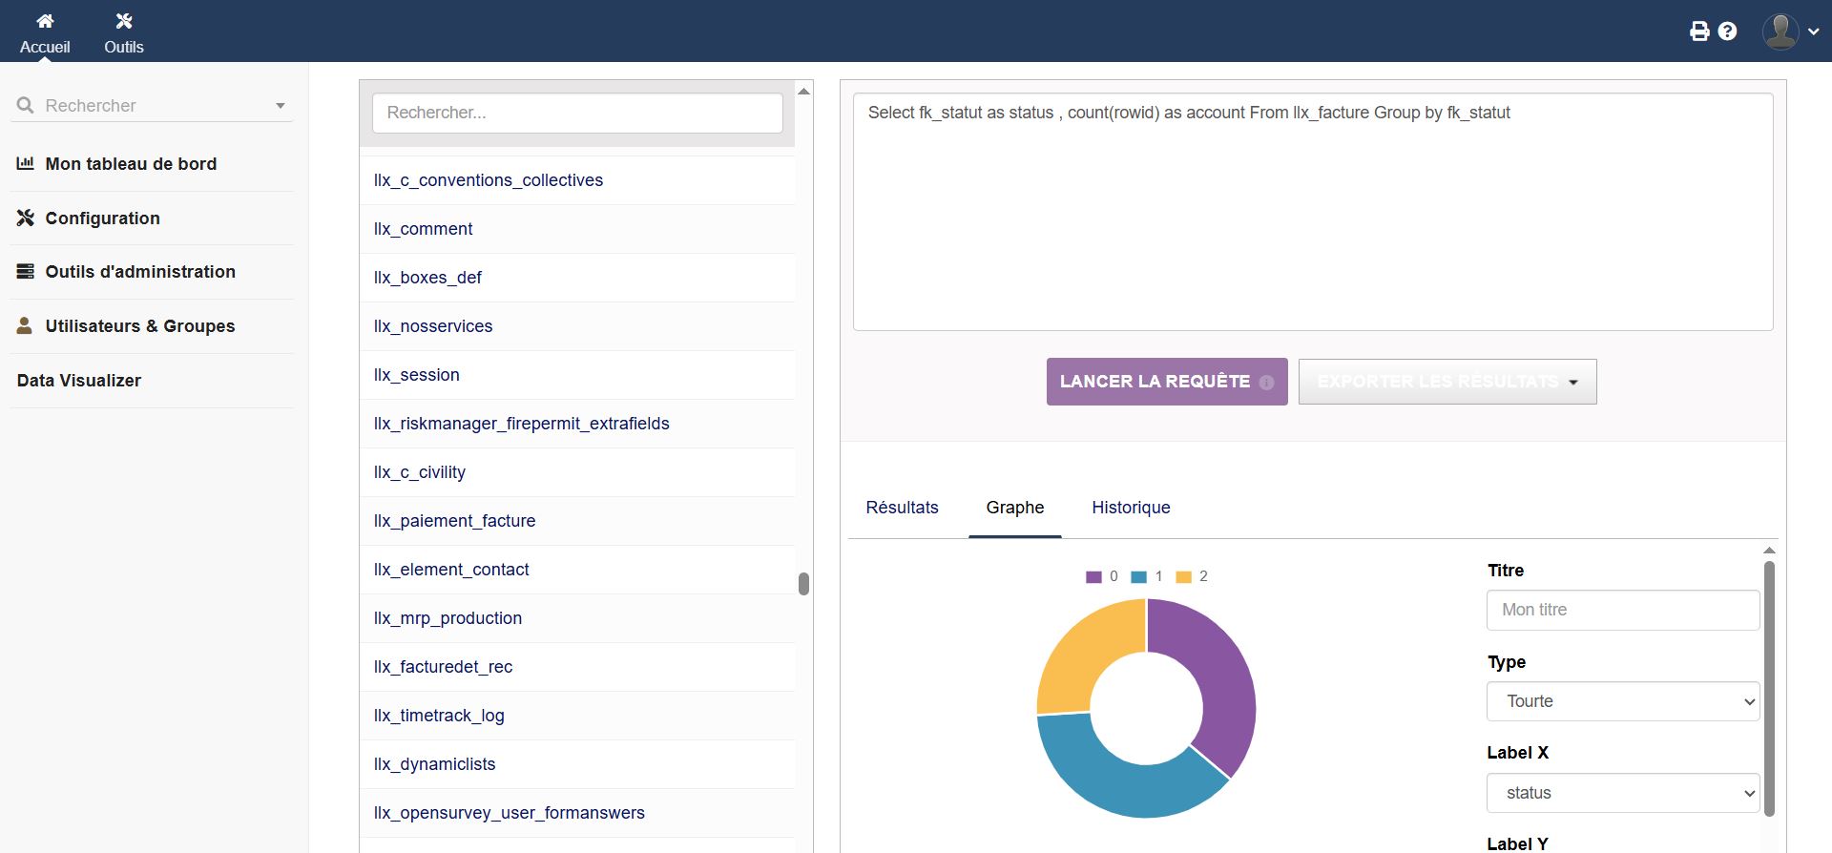Click the Utilisateurs & Groupes person icon
This screenshot has width=1832, height=853.
coord(26,326)
